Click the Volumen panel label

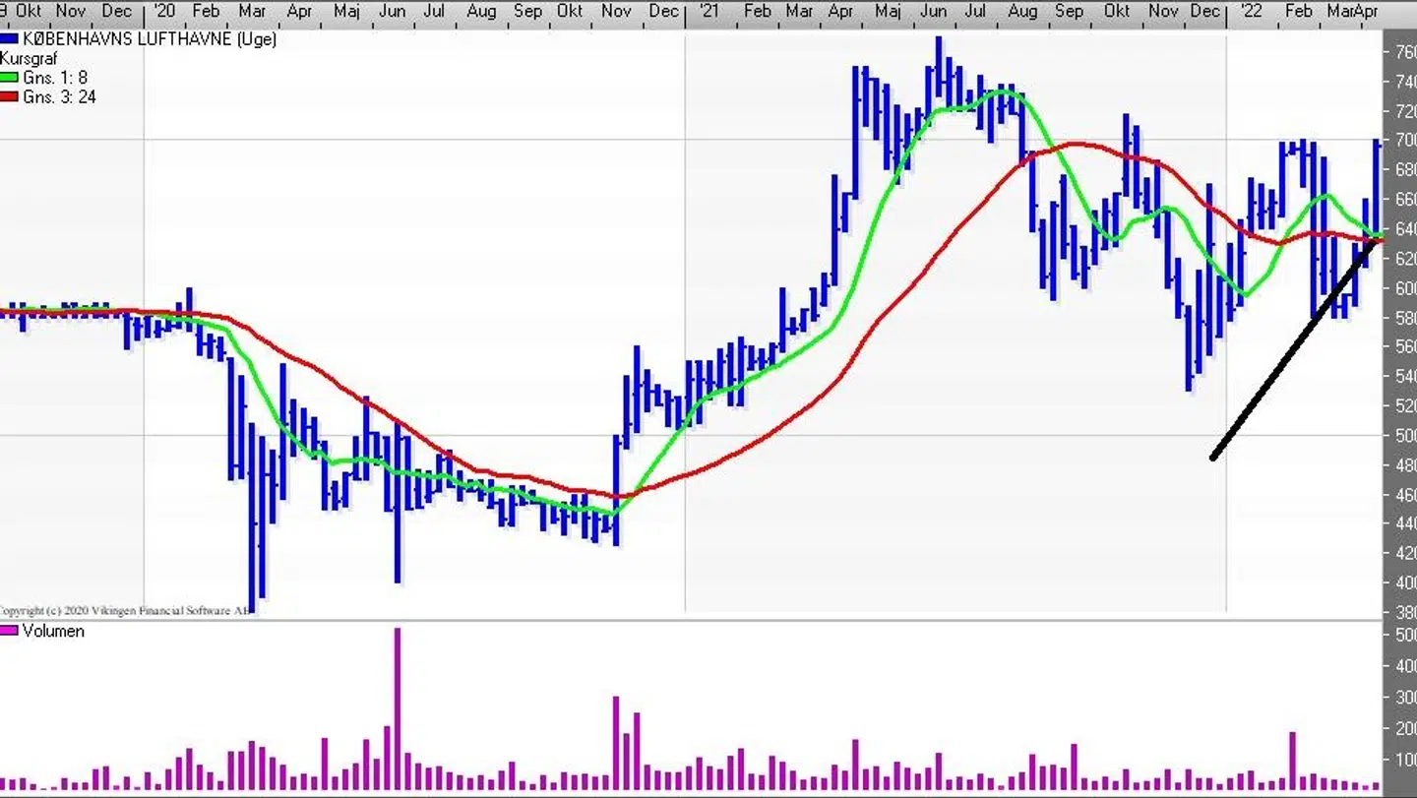click(x=53, y=632)
